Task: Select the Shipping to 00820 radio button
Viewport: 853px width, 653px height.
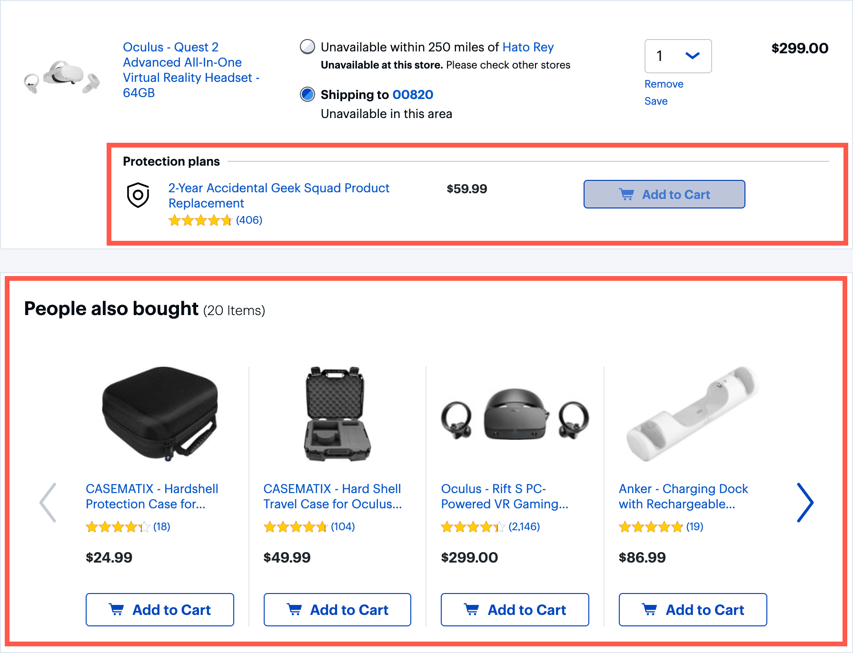Action: (x=307, y=94)
